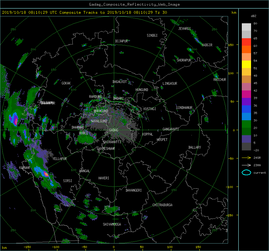Click the RAMDURG city label
Screen dimensions: 269x251
(95, 97)
